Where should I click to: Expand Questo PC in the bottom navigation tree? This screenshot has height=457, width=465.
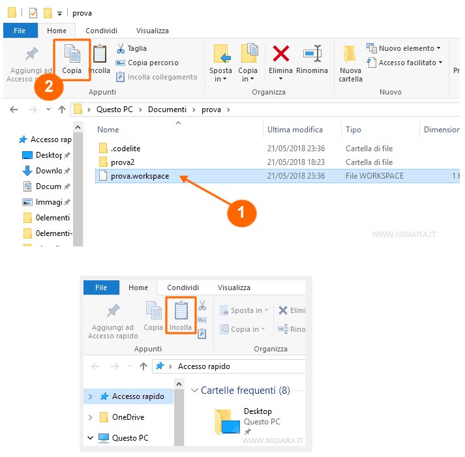(x=91, y=438)
